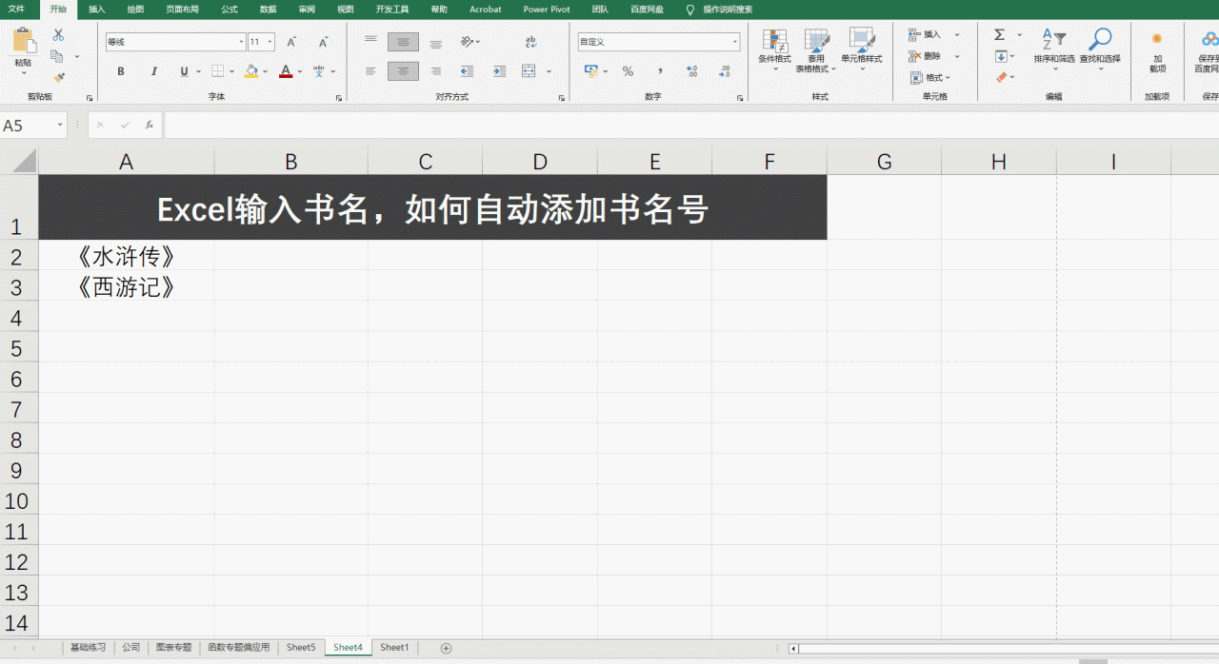1219x664 pixels.
Task: Open the Insert (插入) ribbon tab
Action: (97, 10)
